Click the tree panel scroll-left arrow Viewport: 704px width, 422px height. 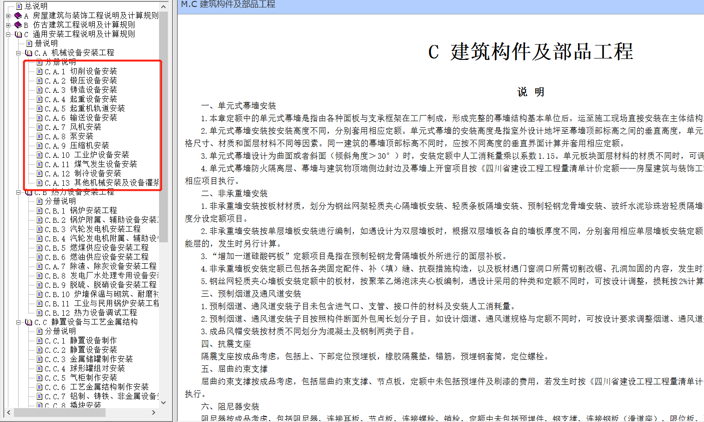tap(9, 412)
